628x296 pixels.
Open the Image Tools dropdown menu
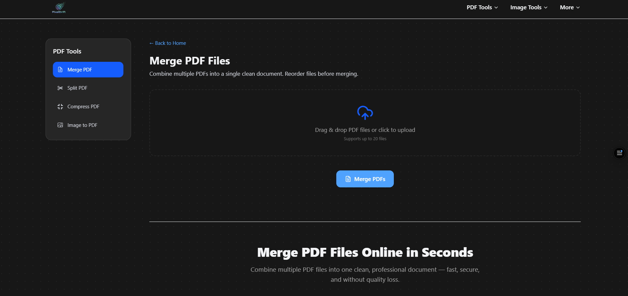coord(529,7)
